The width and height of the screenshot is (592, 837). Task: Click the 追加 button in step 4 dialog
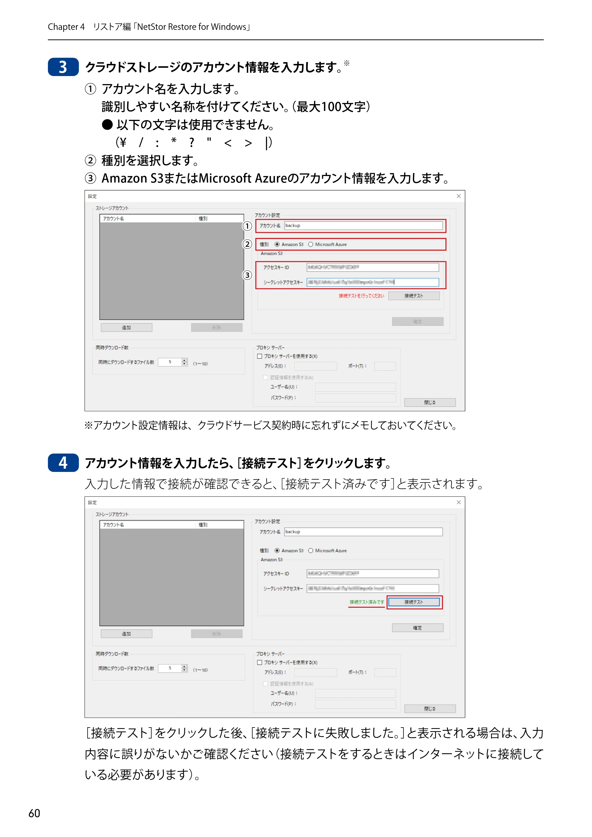pos(127,633)
